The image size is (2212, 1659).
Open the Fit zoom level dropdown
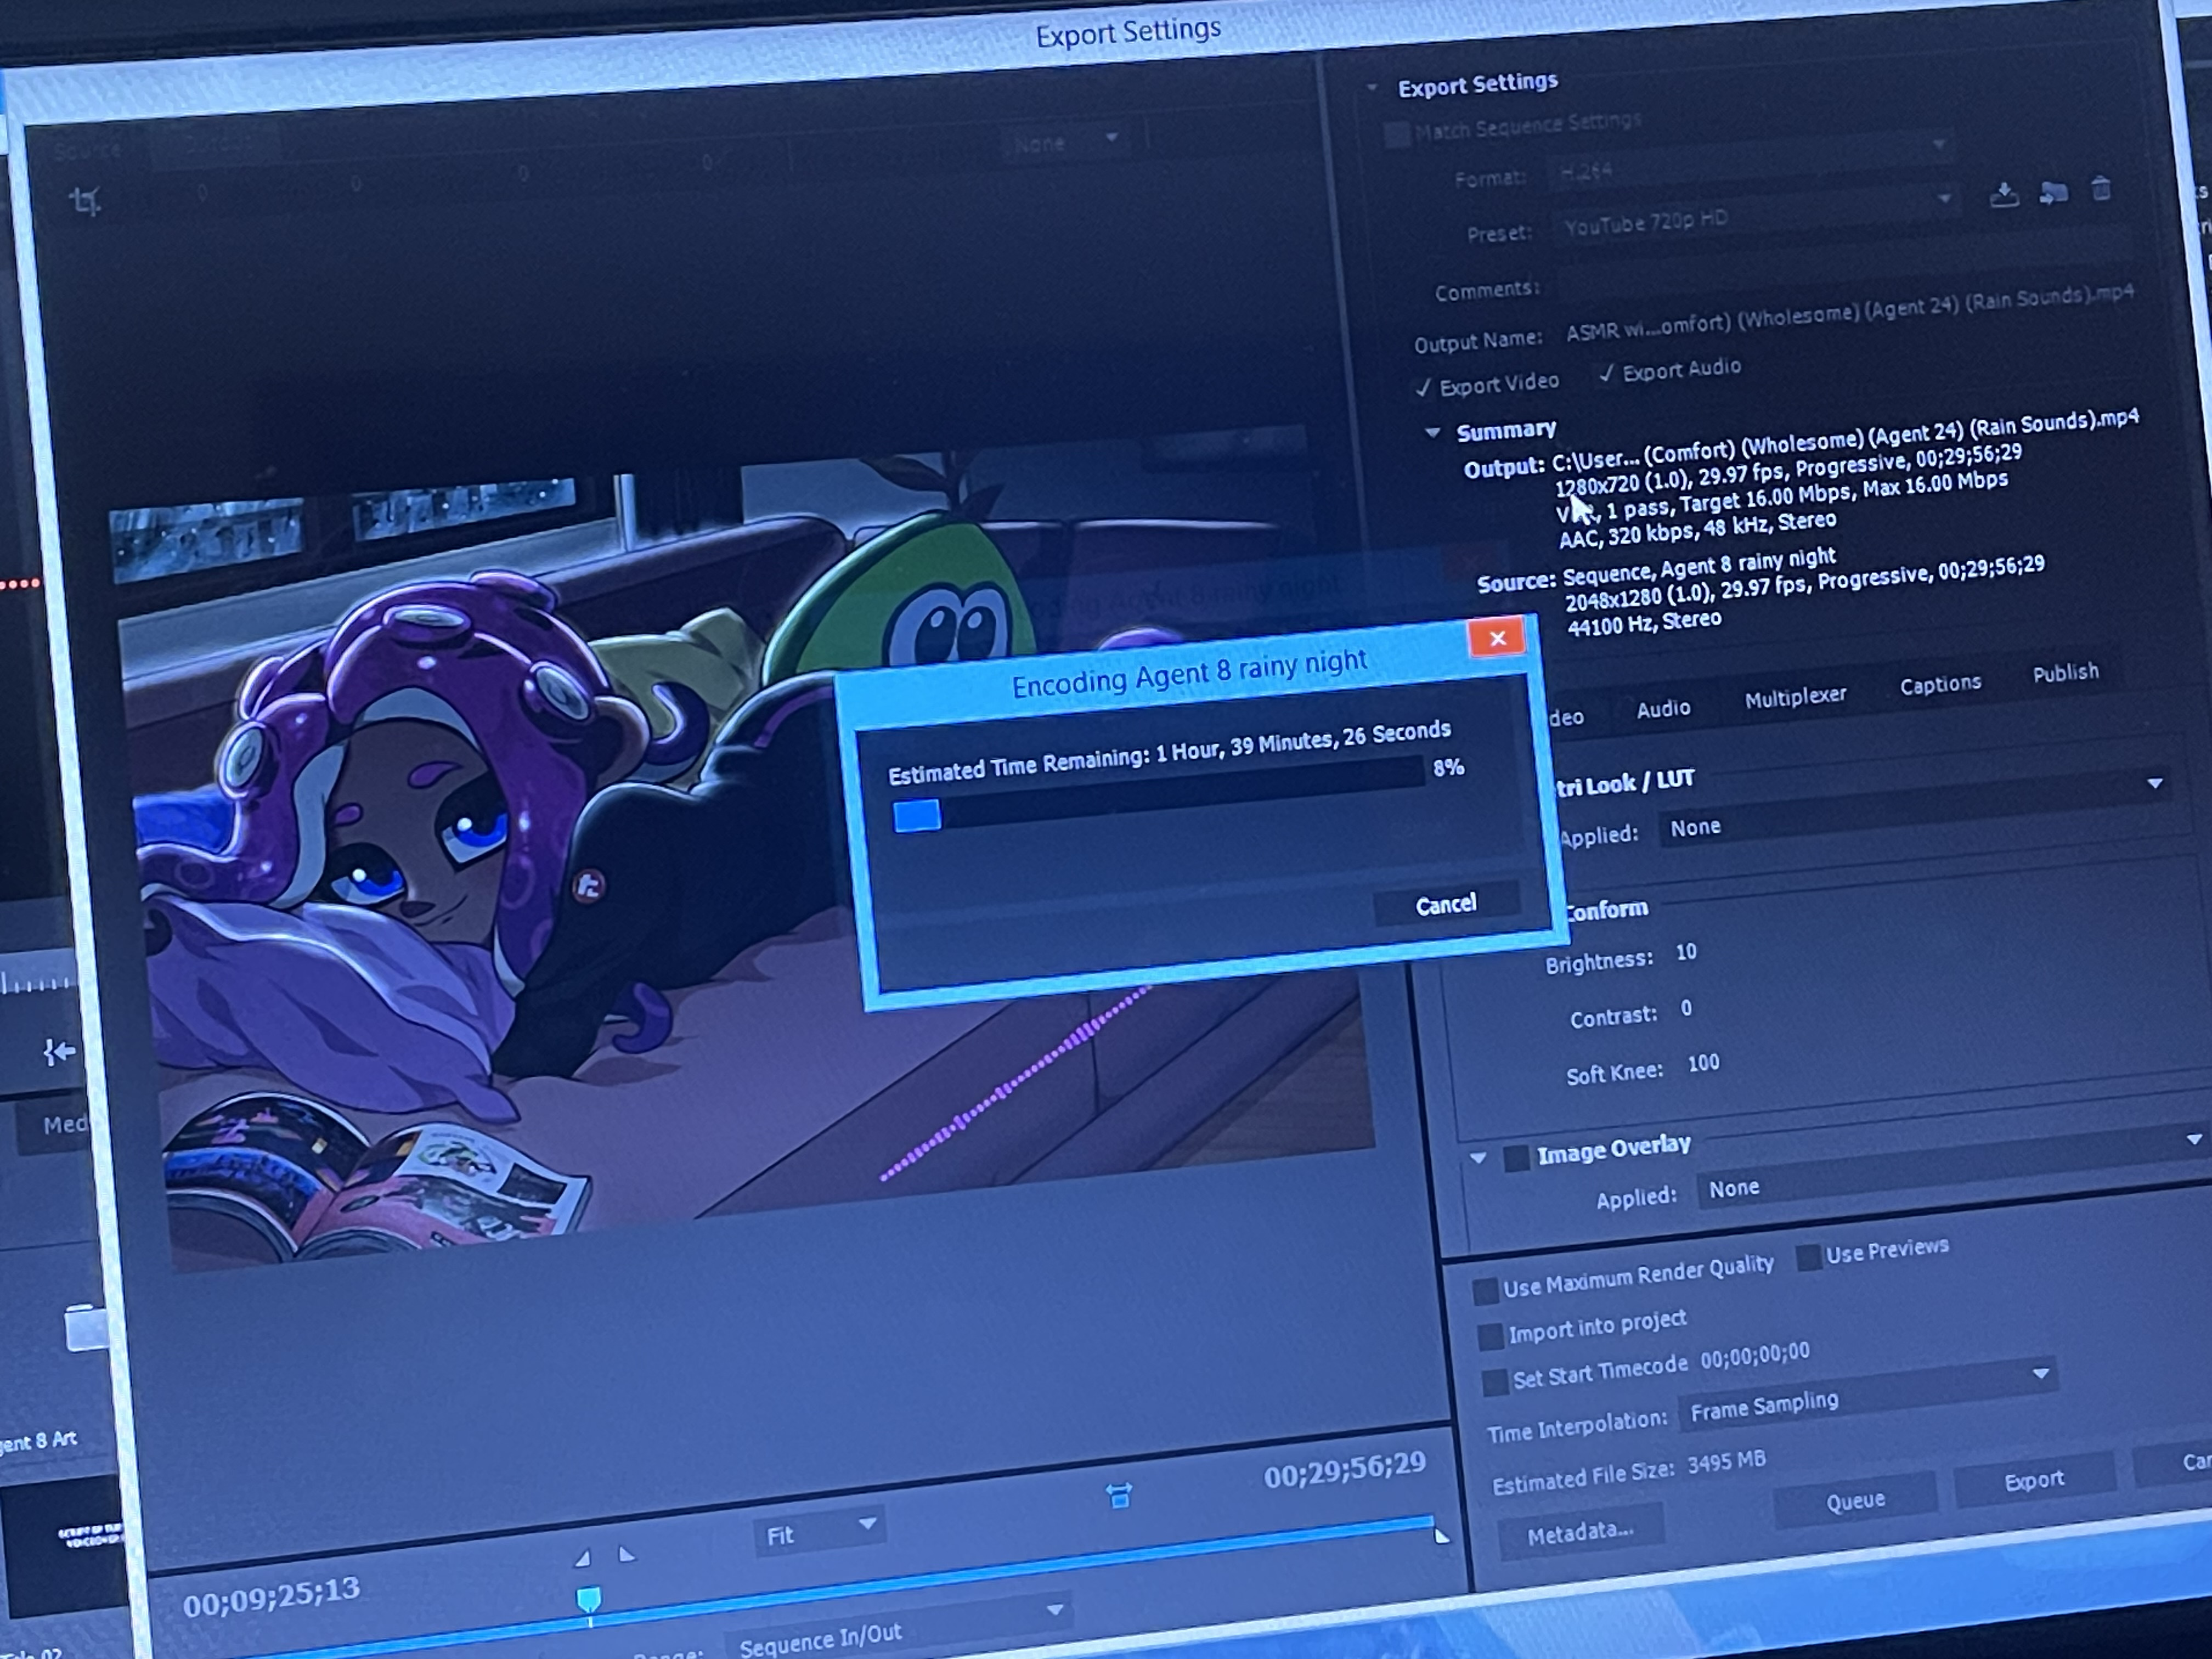[x=819, y=1532]
